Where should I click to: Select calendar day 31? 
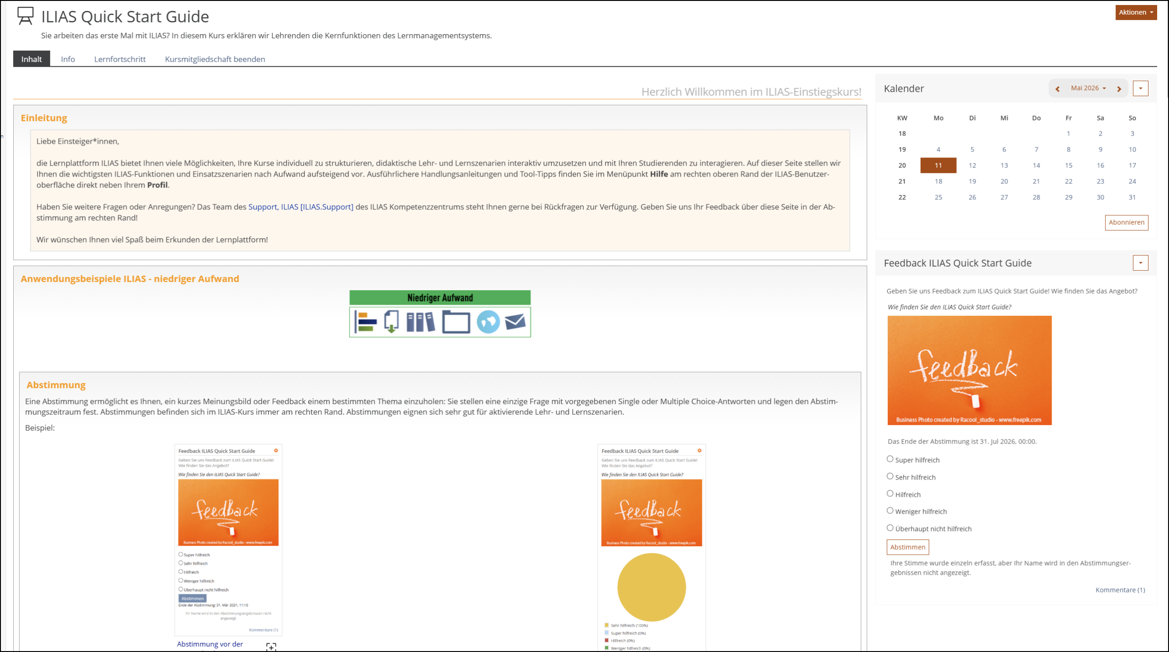(x=1132, y=197)
